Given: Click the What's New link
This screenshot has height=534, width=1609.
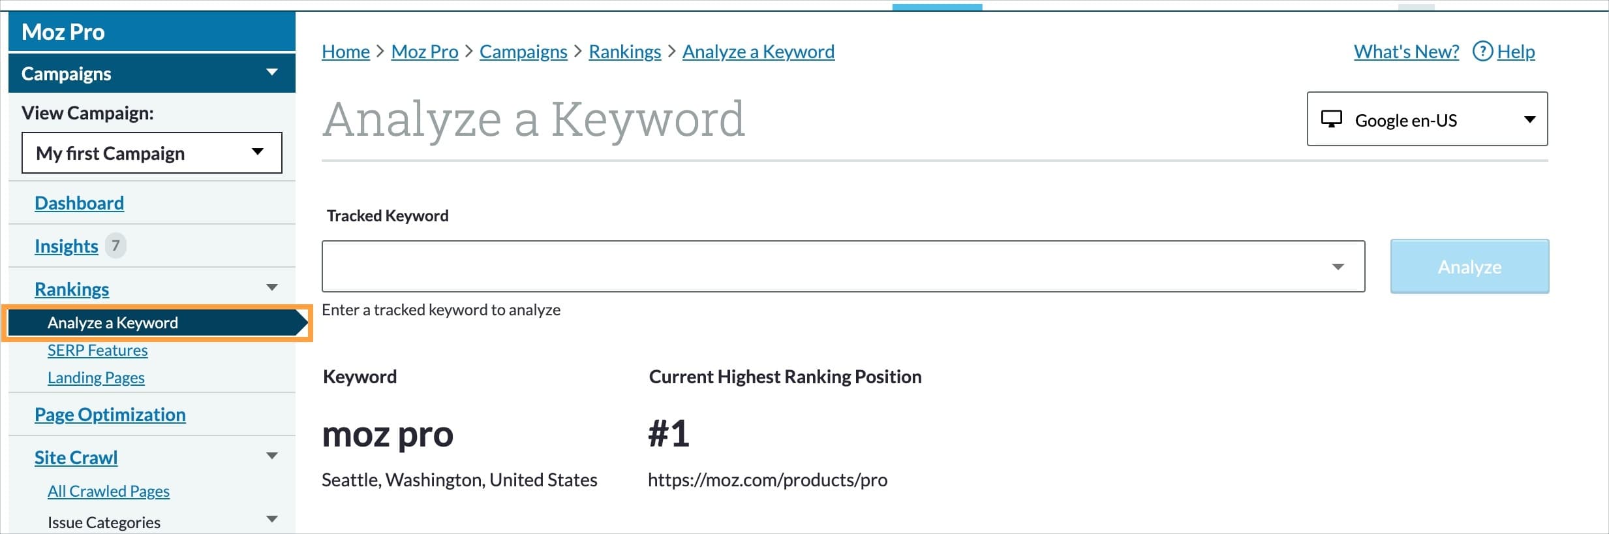Looking at the screenshot, I should pyautogui.click(x=1406, y=51).
